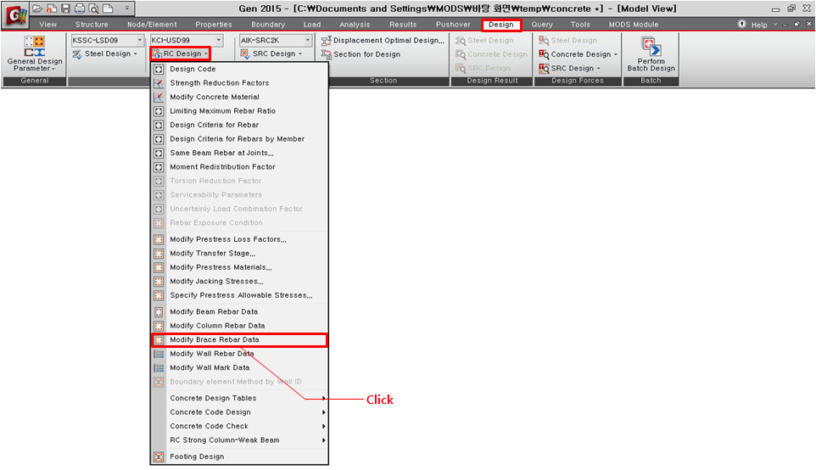Image resolution: width=816 pixels, height=470 pixels.
Task: Click the Save icon in quick access toolbar
Action: (x=65, y=8)
